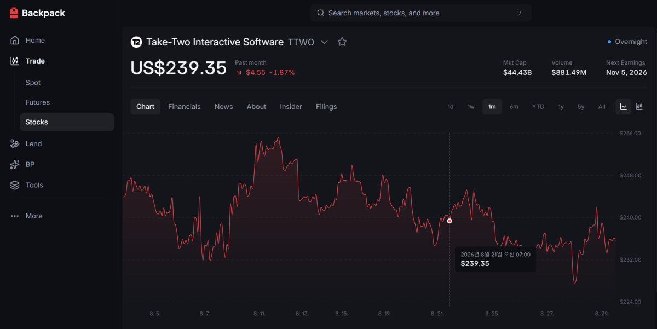The image size is (657, 329).
Task: Open the Insider tab
Action: [291, 107]
